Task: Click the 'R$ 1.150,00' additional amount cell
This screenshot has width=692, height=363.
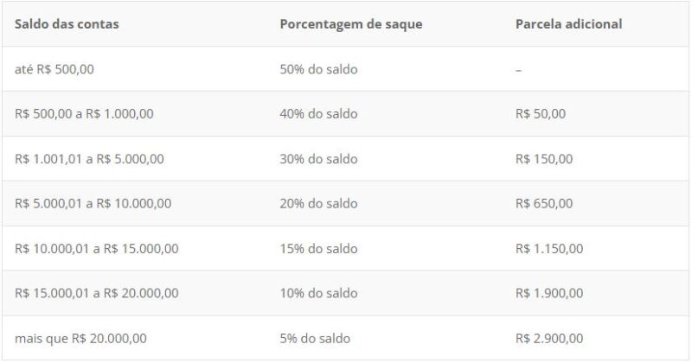Action: tap(548, 249)
